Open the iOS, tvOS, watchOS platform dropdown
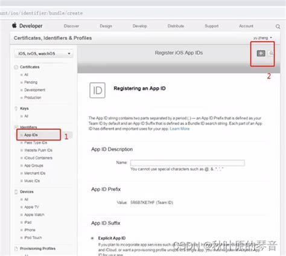The height and width of the screenshot is (256, 286). coord(44,54)
